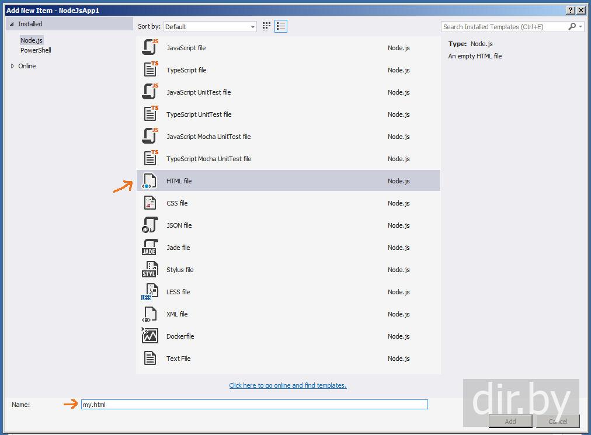Open the Sort by Default dropdown
591x435 pixels.
tap(210, 27)
